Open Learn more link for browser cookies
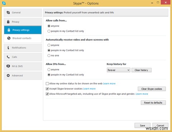The width and height of the screenshot is (172, 132). click(89, 89)
